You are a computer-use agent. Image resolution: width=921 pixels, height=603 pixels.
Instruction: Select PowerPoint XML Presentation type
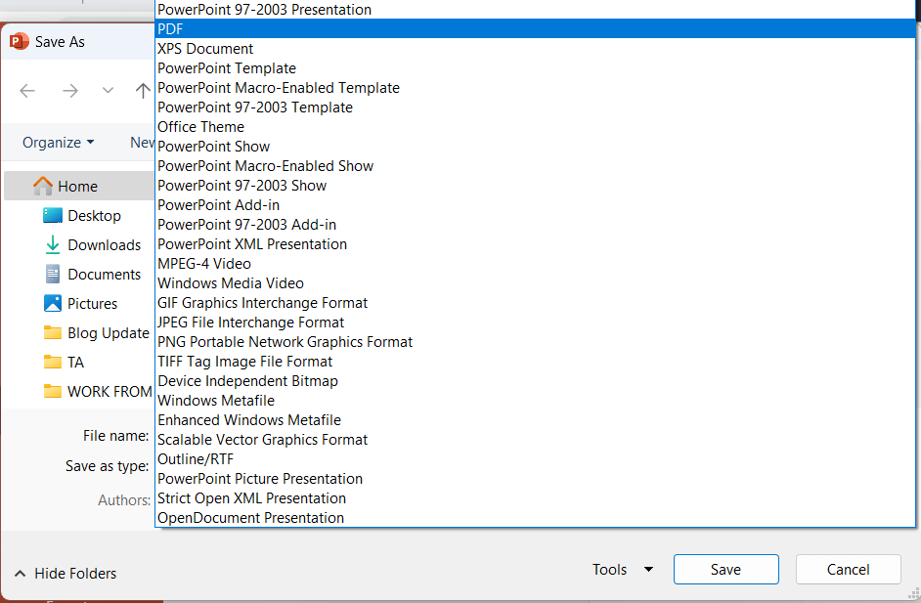(535, 243)
